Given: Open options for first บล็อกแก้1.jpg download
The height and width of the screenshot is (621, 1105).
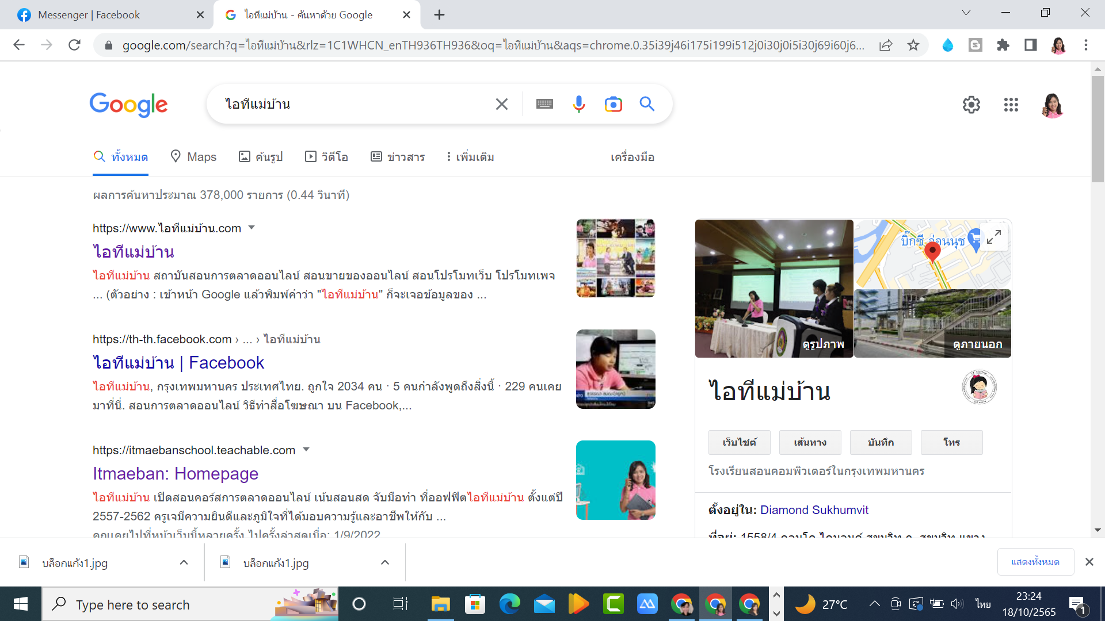Looking at the screenshot, I should click(184, 562).
